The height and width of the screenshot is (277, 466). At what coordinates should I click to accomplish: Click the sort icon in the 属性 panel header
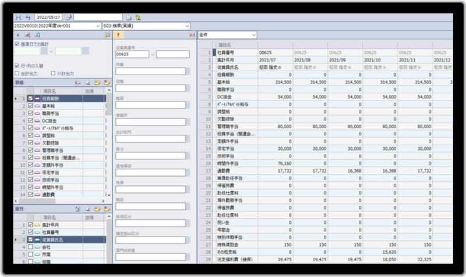77,208
